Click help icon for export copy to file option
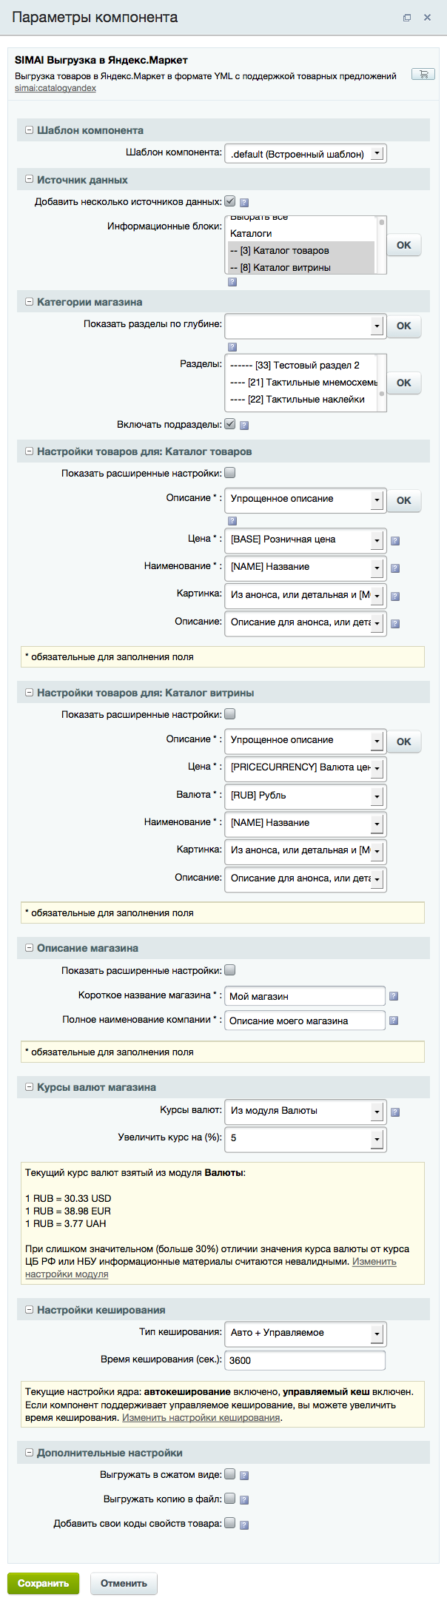 pos(244,1500)
